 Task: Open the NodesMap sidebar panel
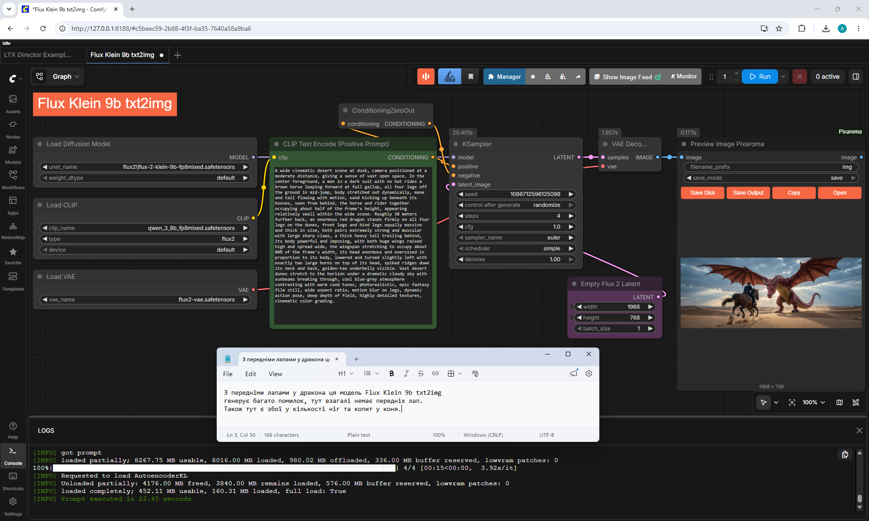[x=13, y=230]
